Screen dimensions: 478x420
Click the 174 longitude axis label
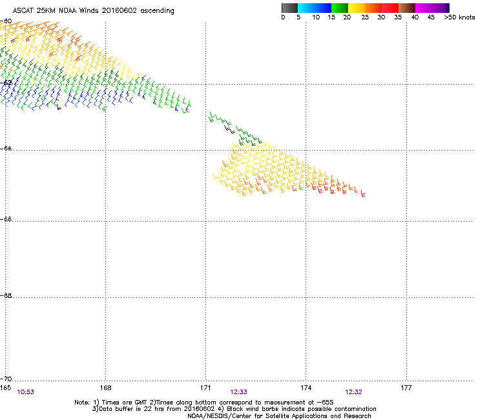[306, 388]
